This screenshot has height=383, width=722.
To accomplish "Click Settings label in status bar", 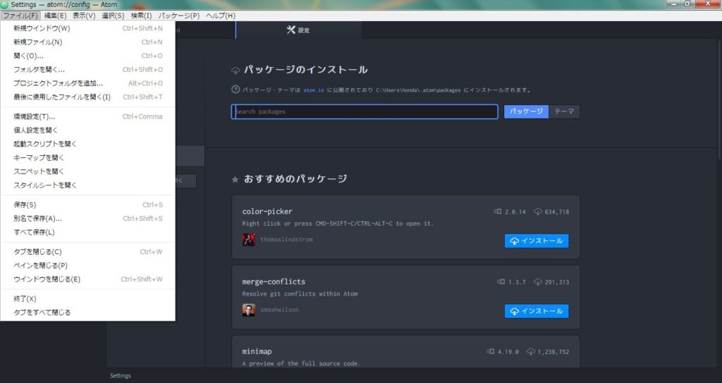I will click(120, 376).
